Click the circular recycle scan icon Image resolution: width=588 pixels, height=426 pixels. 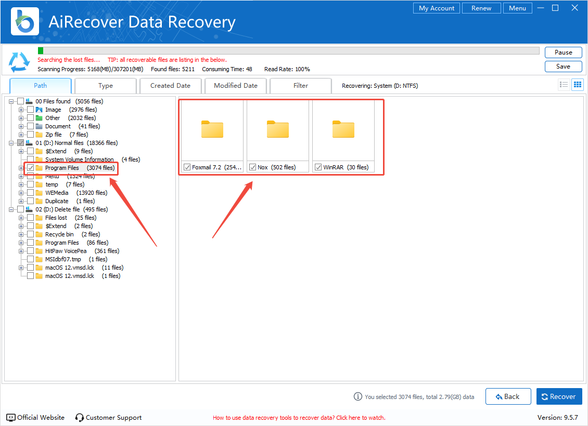pos(19,62)
